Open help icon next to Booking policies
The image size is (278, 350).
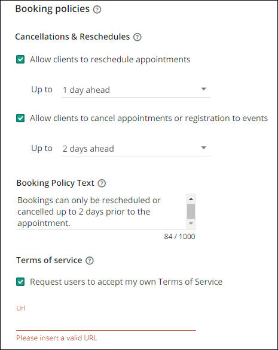pos(97,10)
